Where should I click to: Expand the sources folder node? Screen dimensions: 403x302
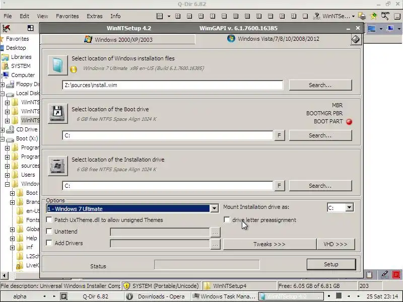point(7,167)
